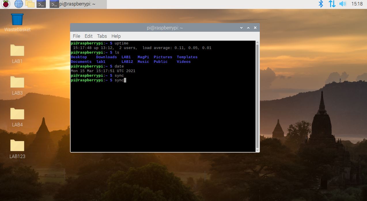Open the Tabs menu in the terminal
This screenshot has height=201, width=367.
point(102,36)
